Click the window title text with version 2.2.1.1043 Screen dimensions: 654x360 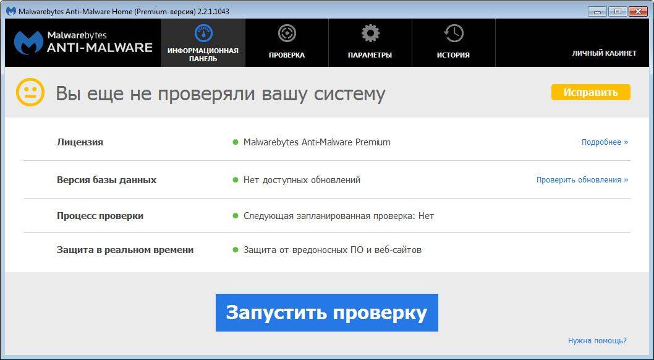click(124, 12)
